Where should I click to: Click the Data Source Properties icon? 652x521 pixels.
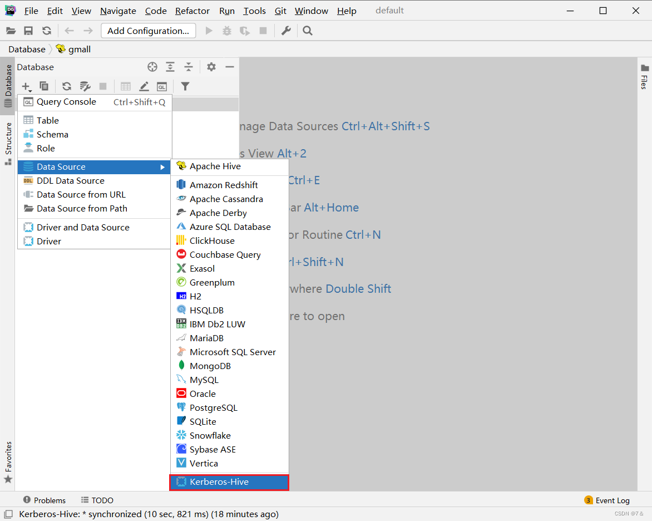[85, 86]
